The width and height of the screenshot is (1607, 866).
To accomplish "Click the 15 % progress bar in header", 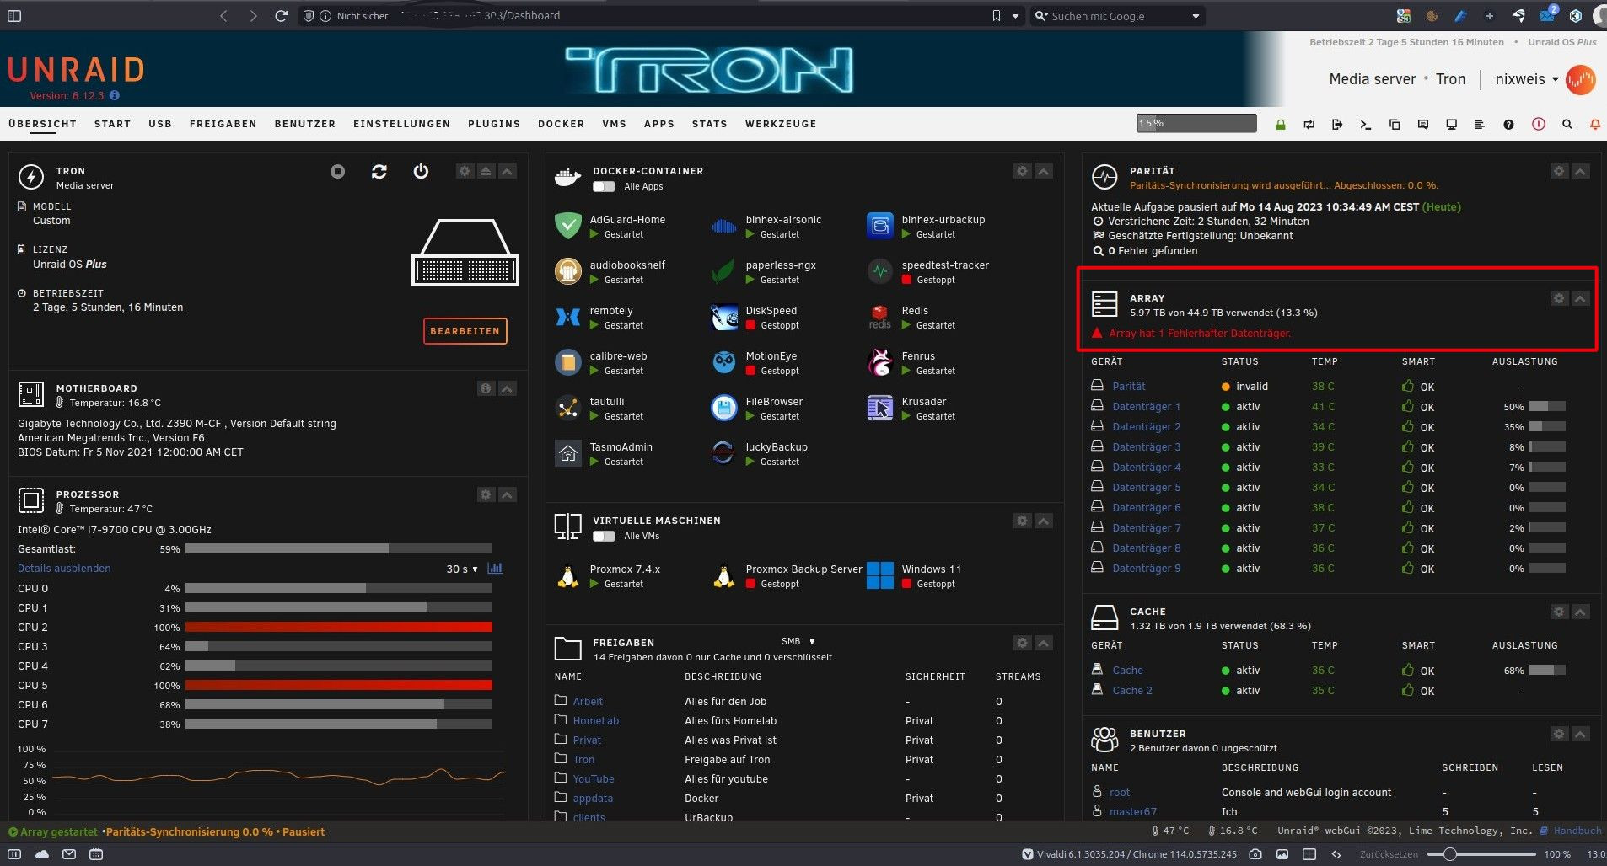I will click(1196, 124).
